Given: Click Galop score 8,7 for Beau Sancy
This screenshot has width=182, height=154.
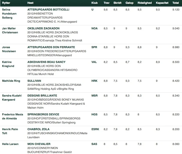Looking at the screenshot, I should tap(128, 62).
